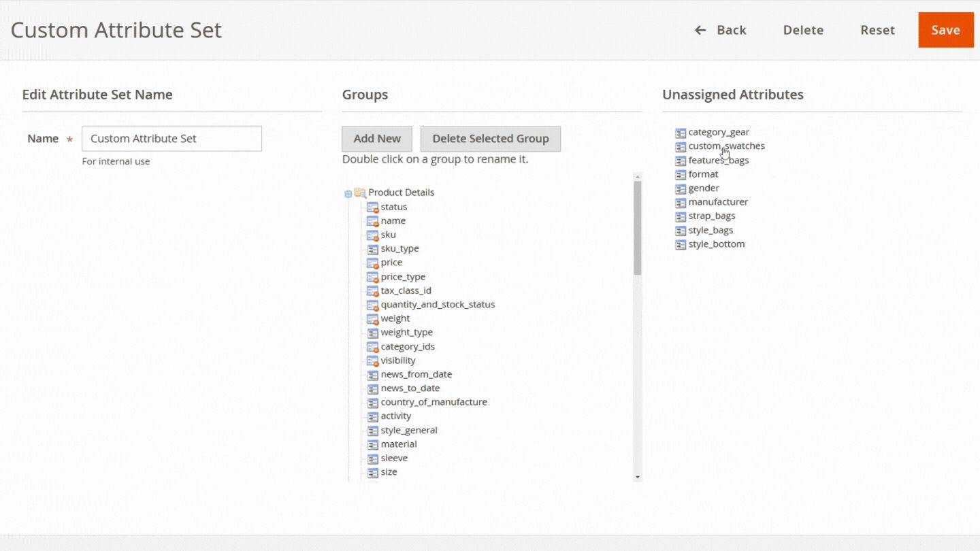Viewport: 980px width, 551px height.
Task: Click the icon next to price
Action: click(372, 263)
